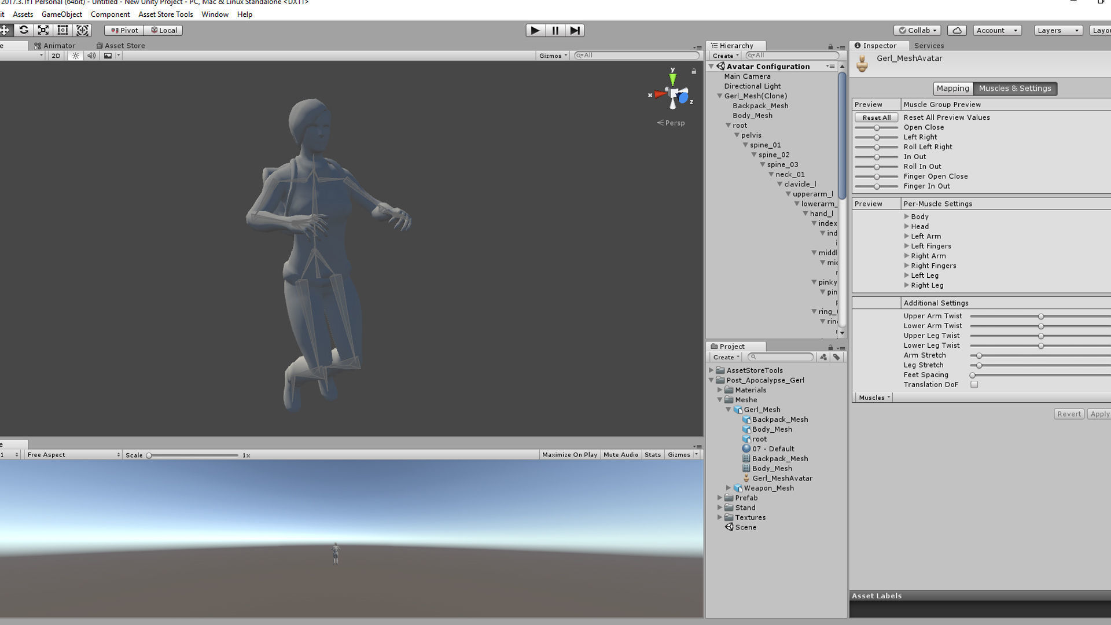Select the Move tool in the toolbar

coord(5,30)
